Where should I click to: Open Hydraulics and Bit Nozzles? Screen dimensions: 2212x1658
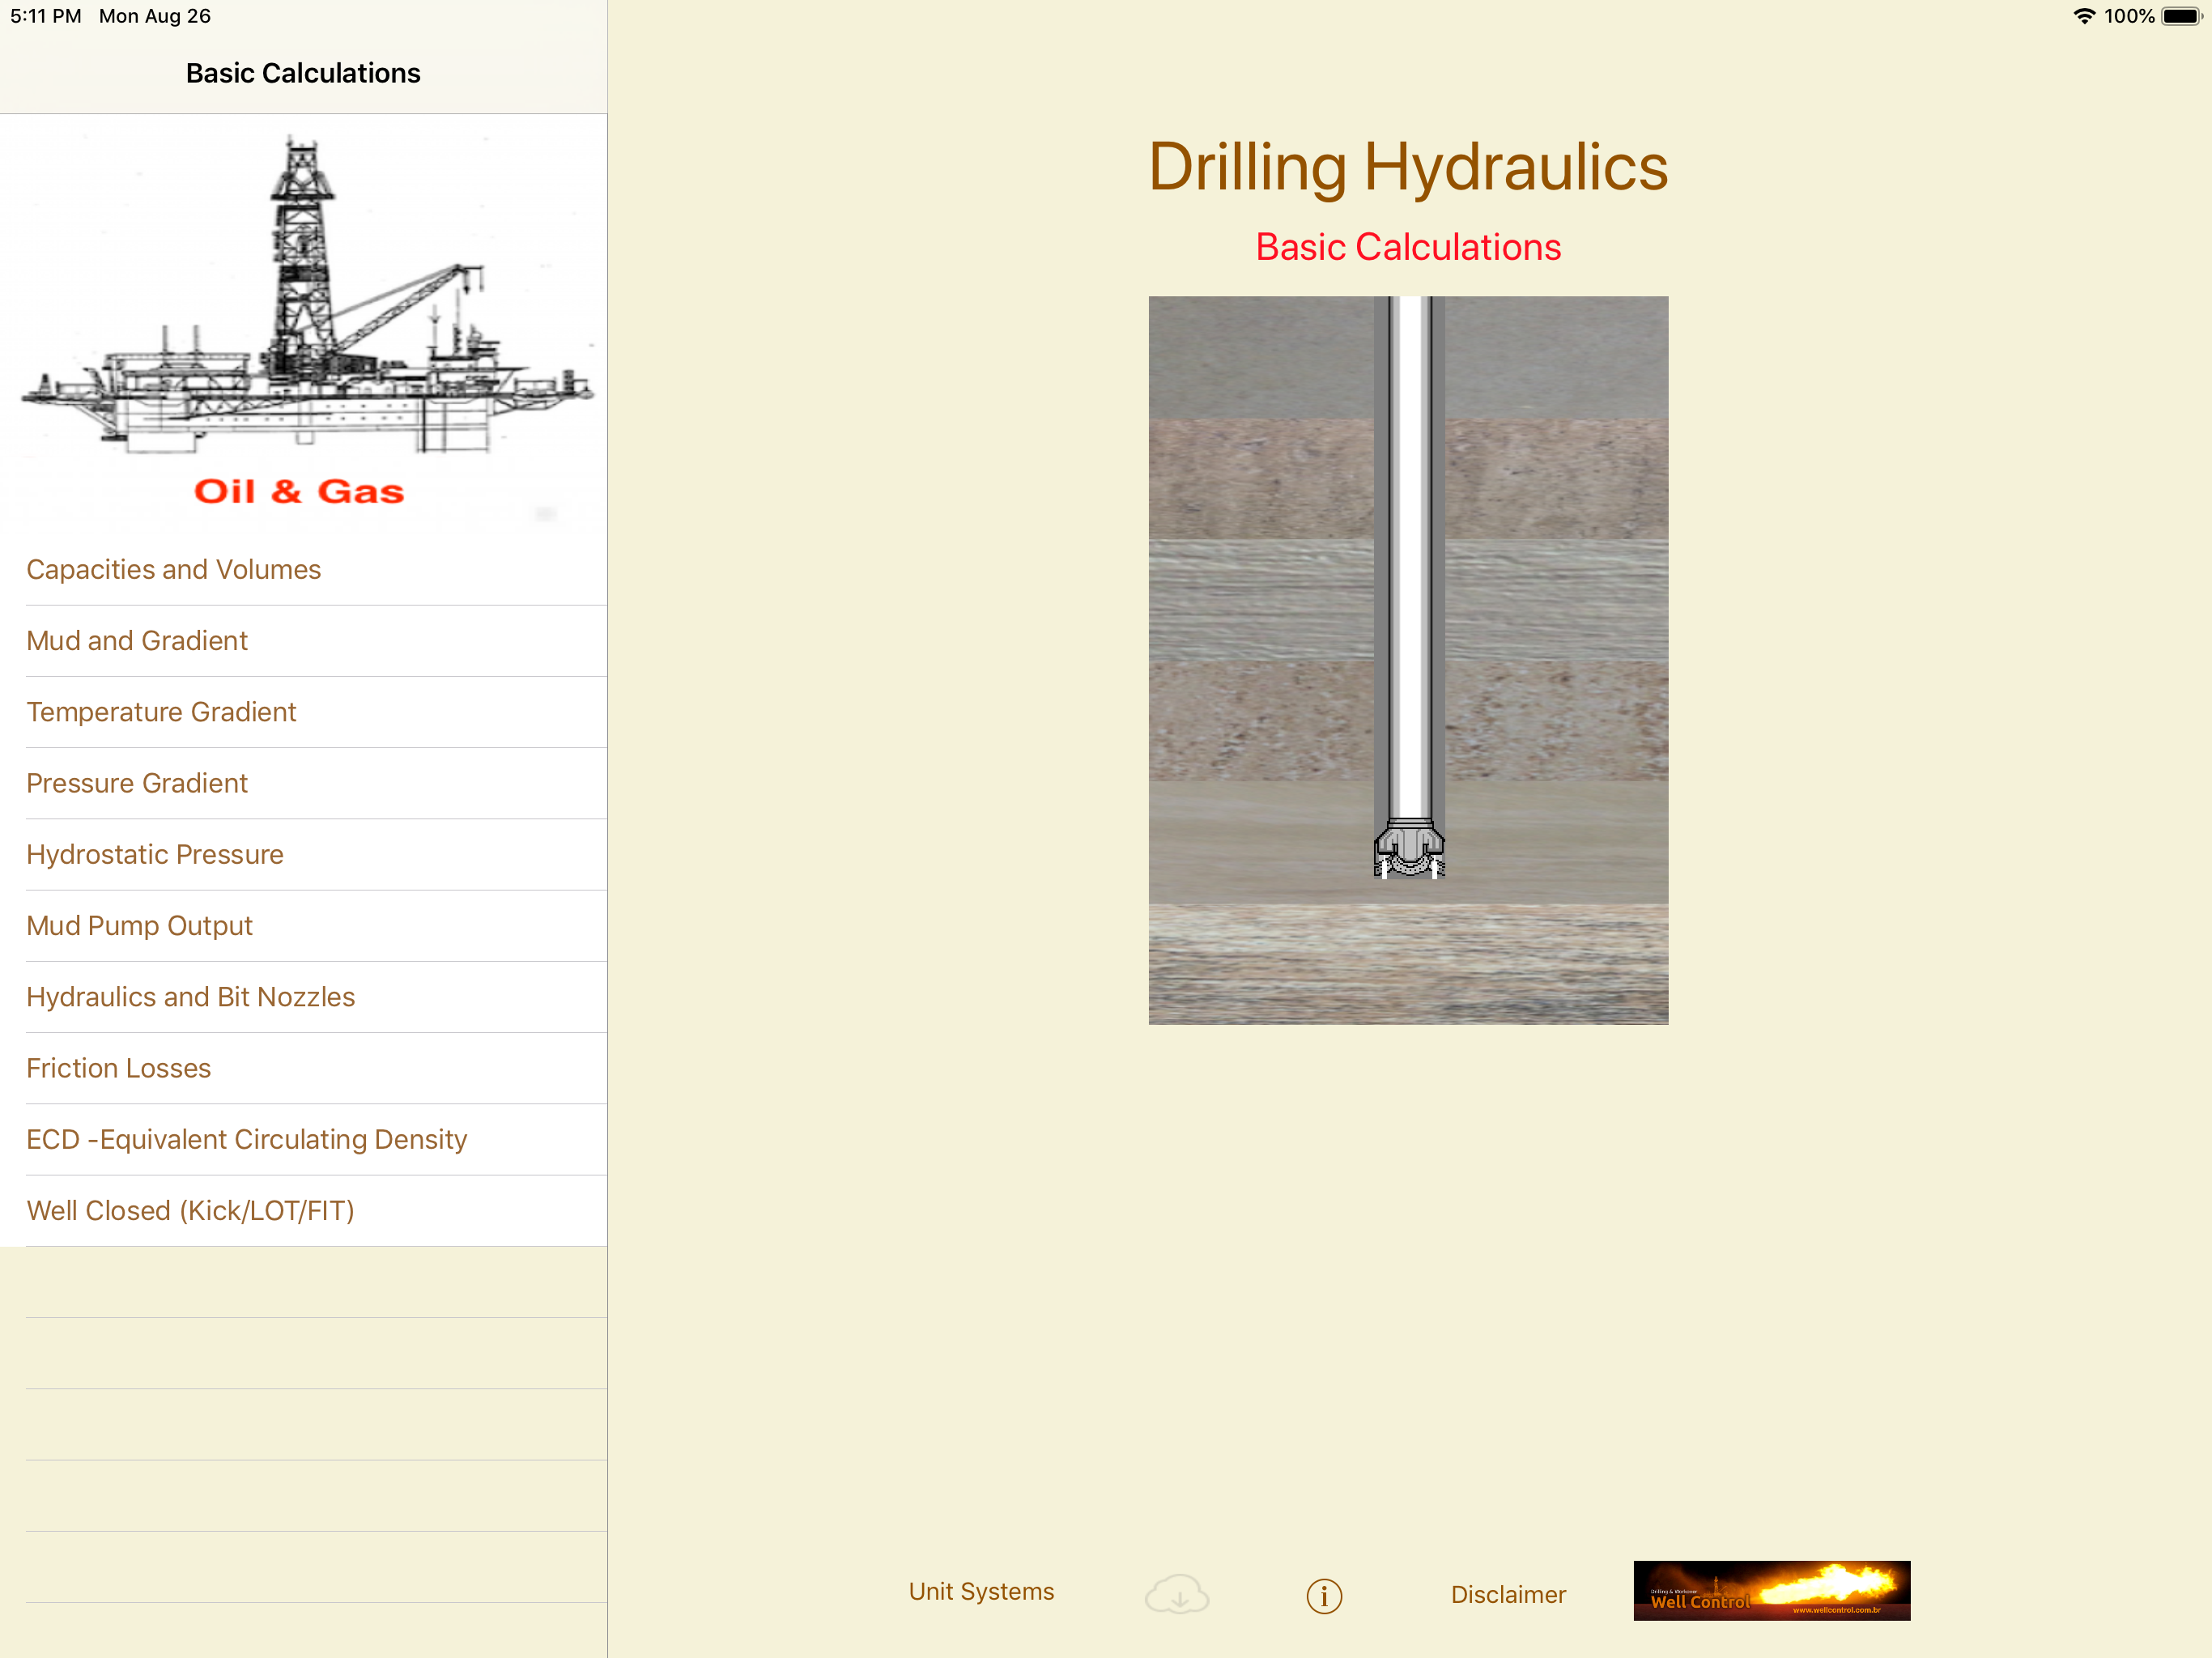click(x=191, y=997)
